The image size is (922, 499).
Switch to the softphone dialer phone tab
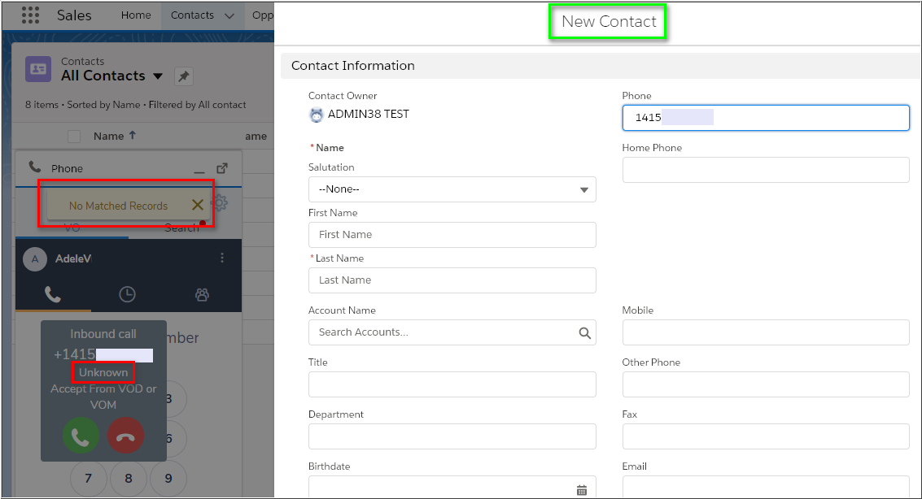[53, 295]
